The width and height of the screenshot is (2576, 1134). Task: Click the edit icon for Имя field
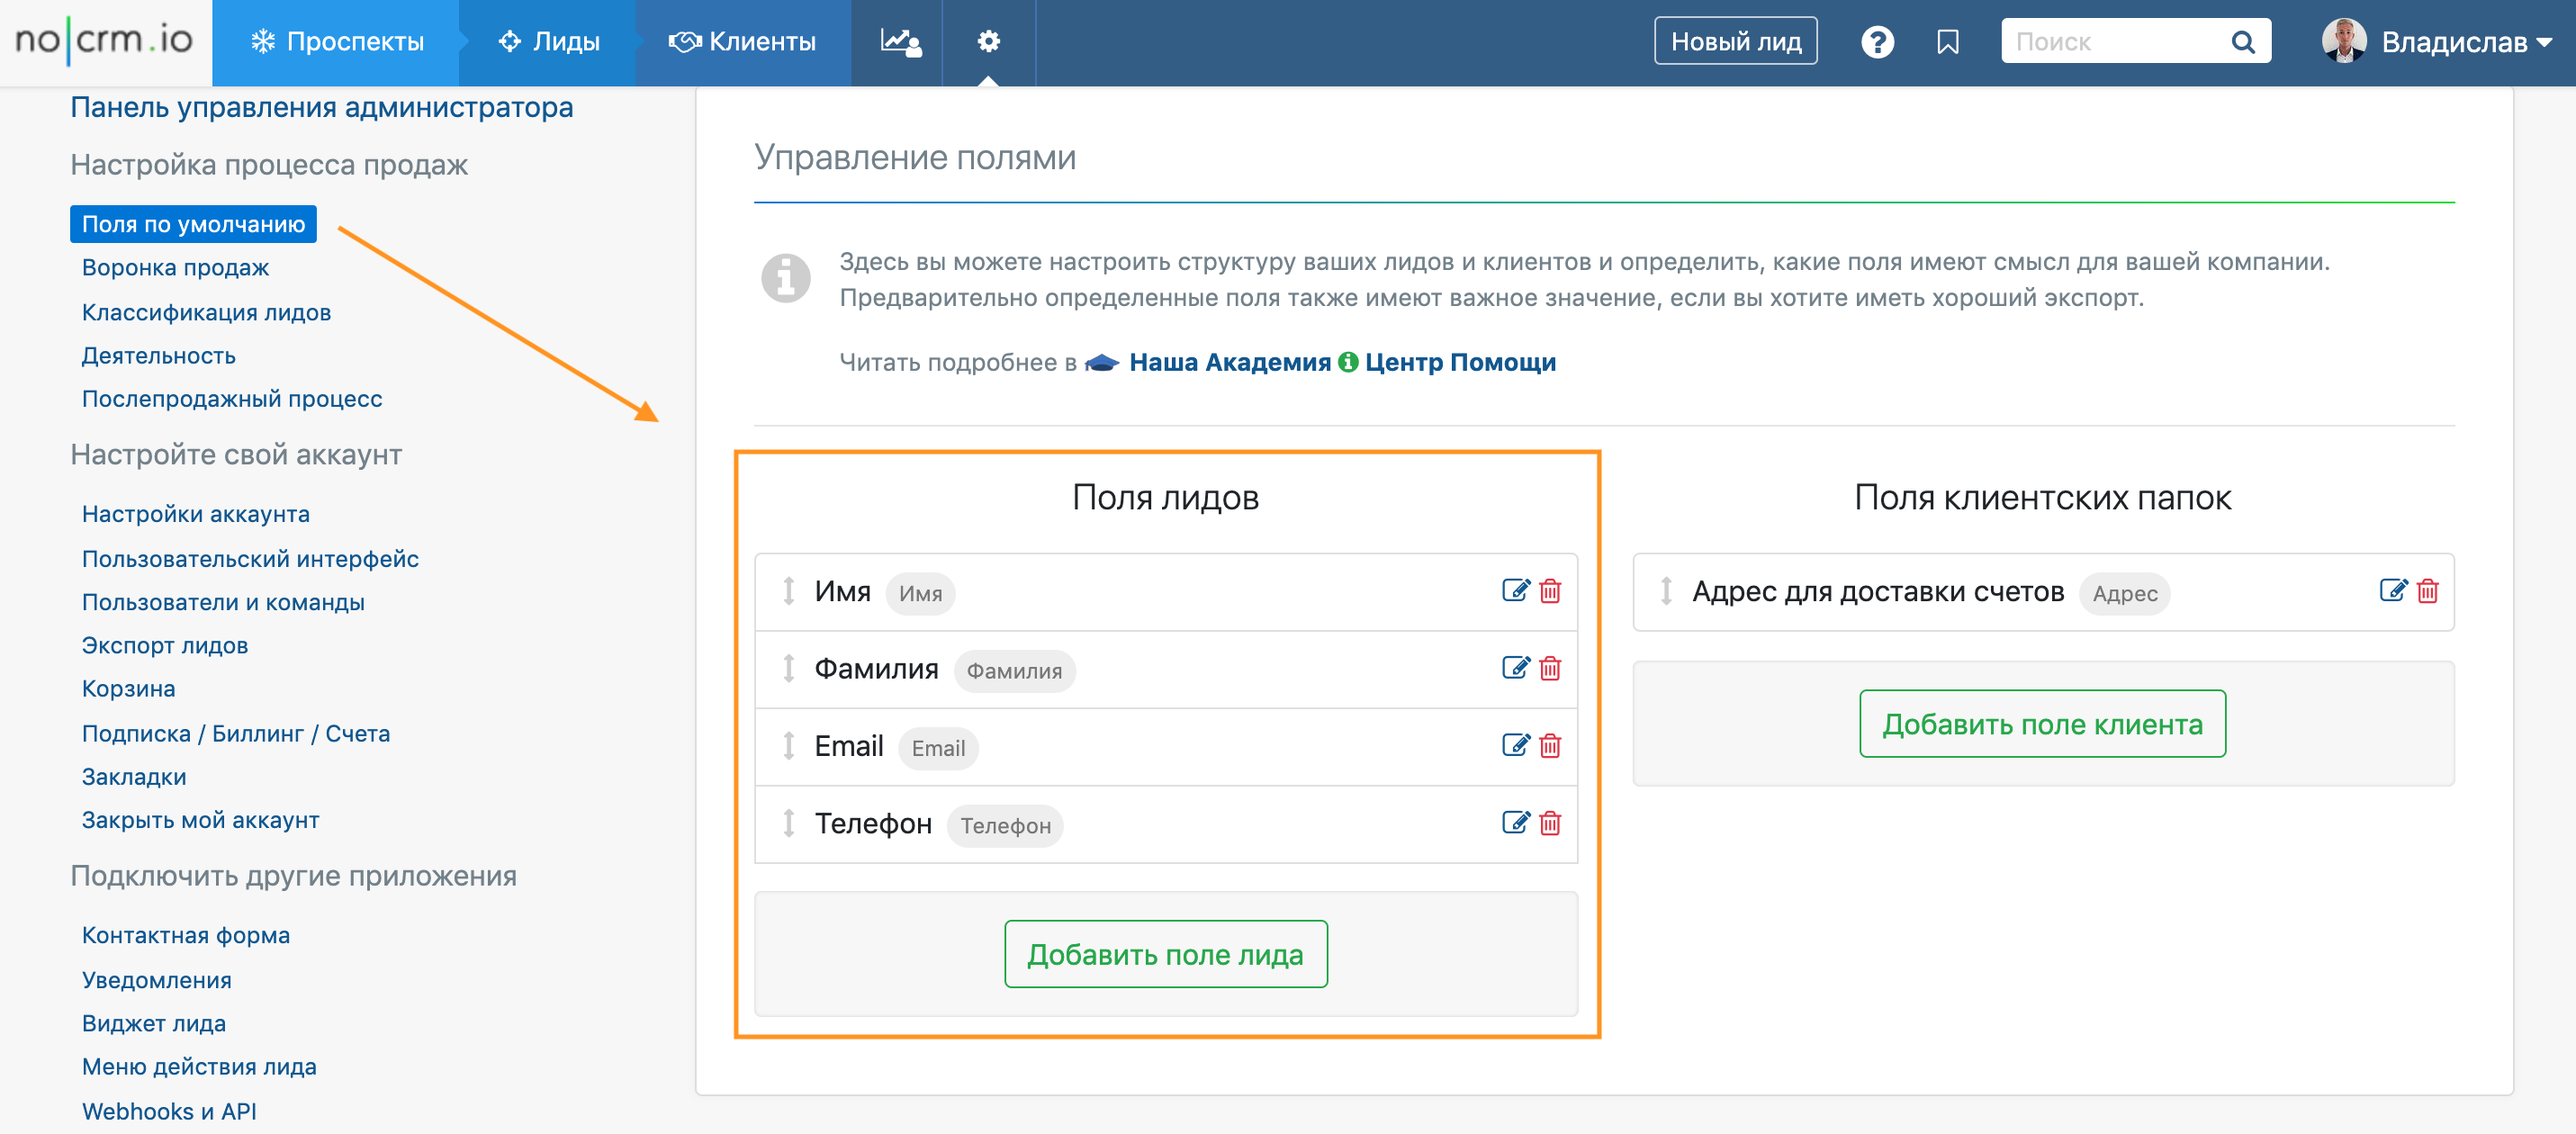(1515, 591)
